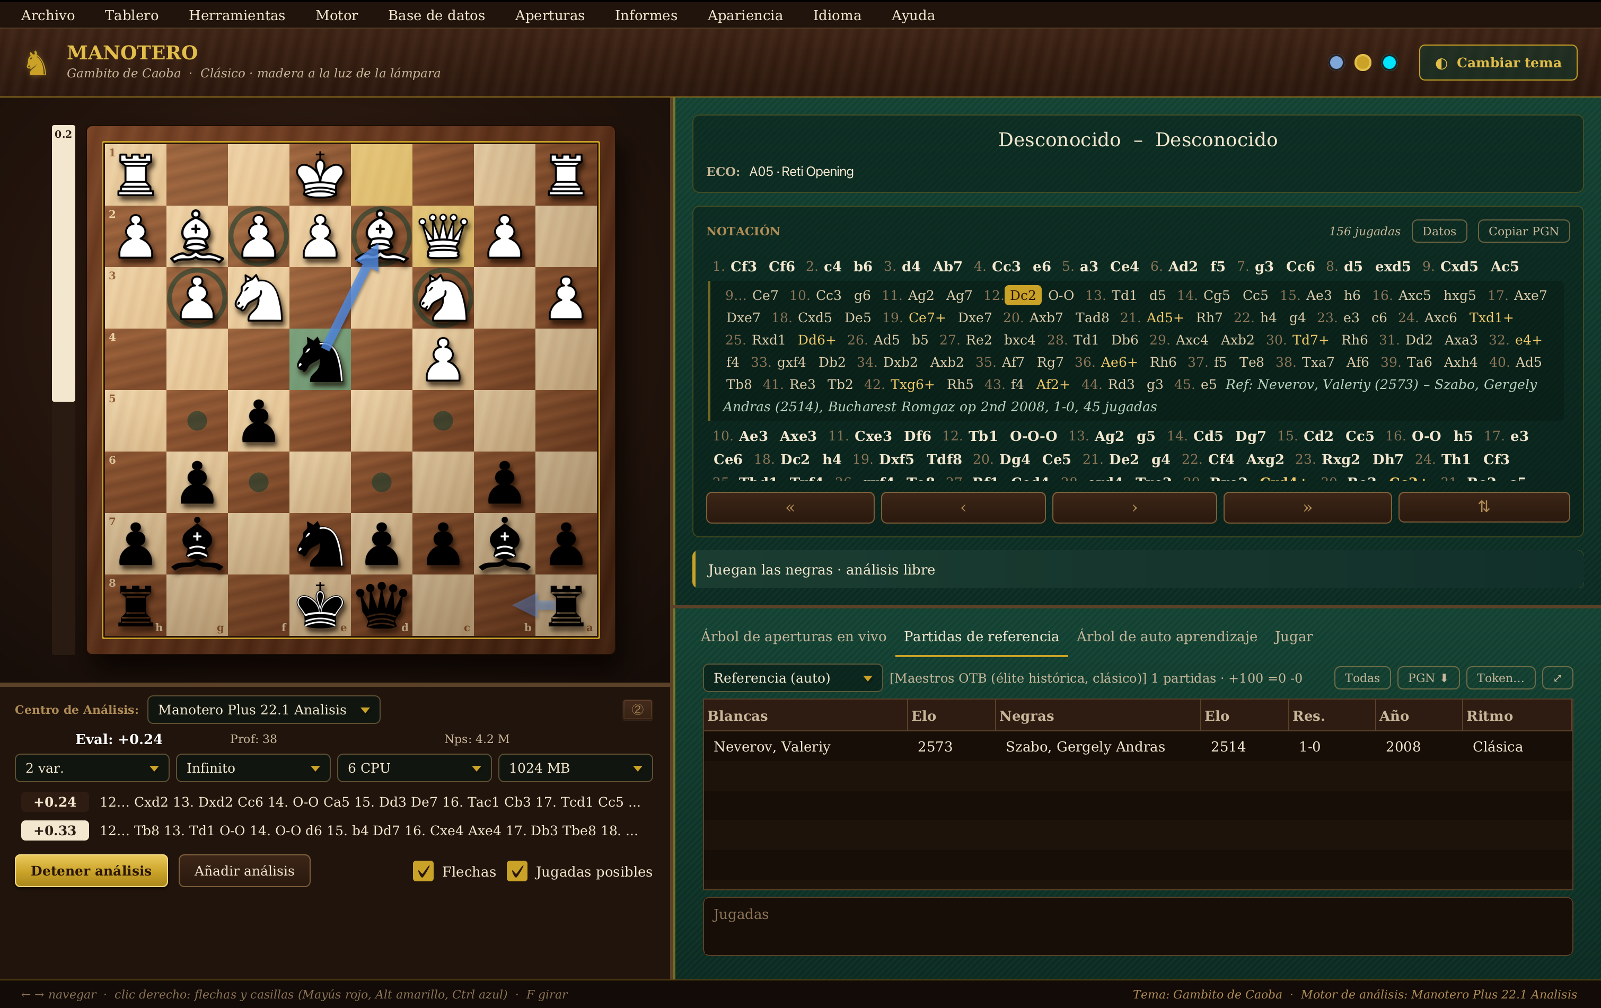Image resolution: width=1601 pixels, height=1008 pixels.
Task: Open the Archivo menu
Action: tap(48, 15)
